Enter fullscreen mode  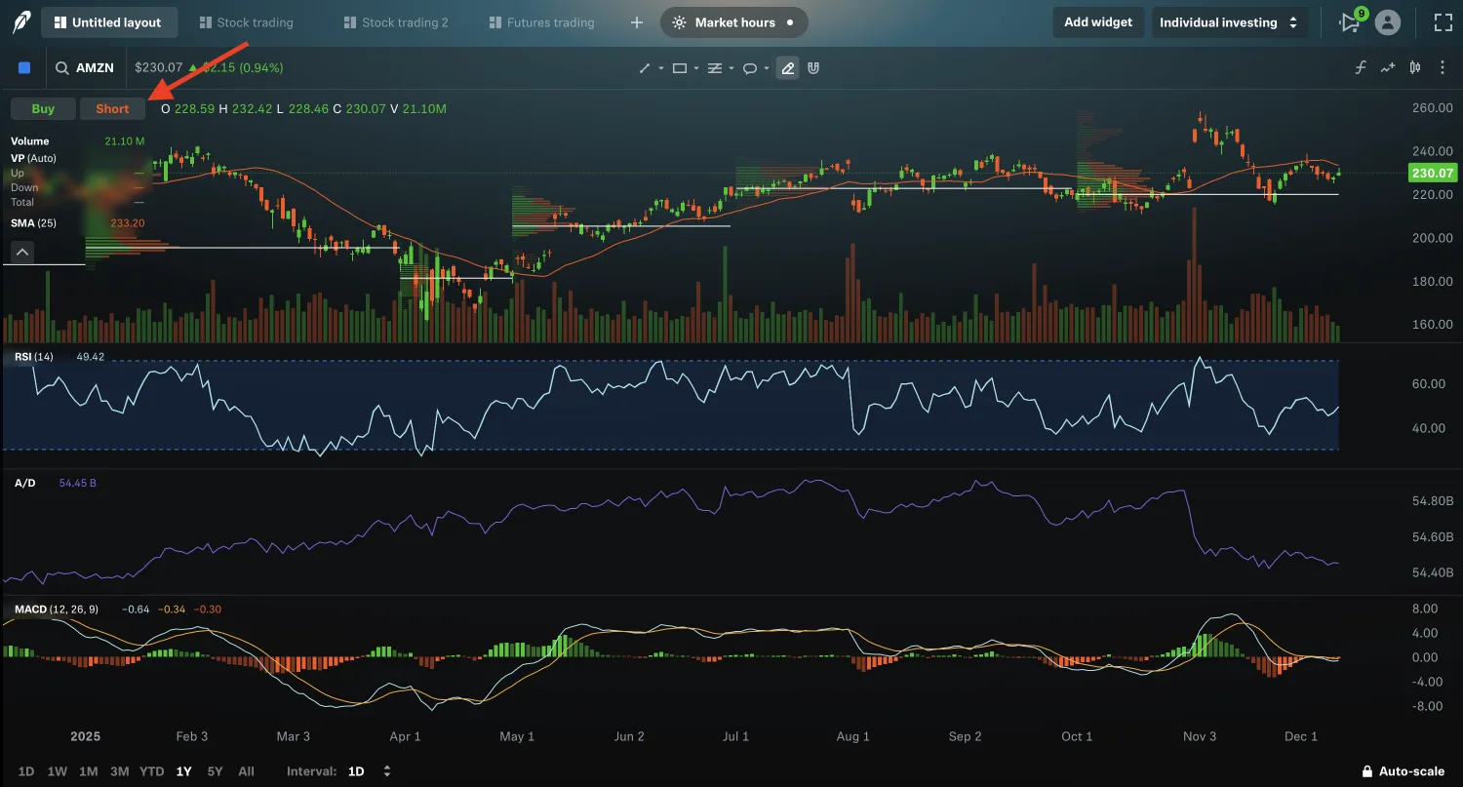(x=1442, y=21)
